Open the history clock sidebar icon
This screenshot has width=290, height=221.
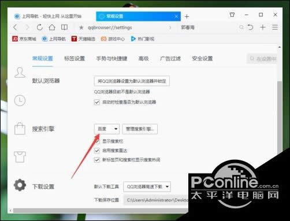click(20, 100)
